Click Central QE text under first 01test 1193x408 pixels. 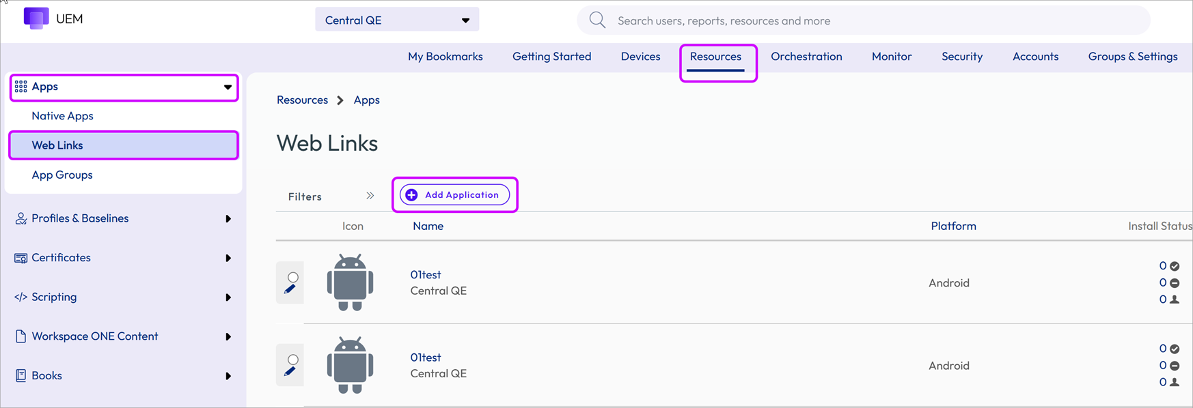[x=439, y=291]
